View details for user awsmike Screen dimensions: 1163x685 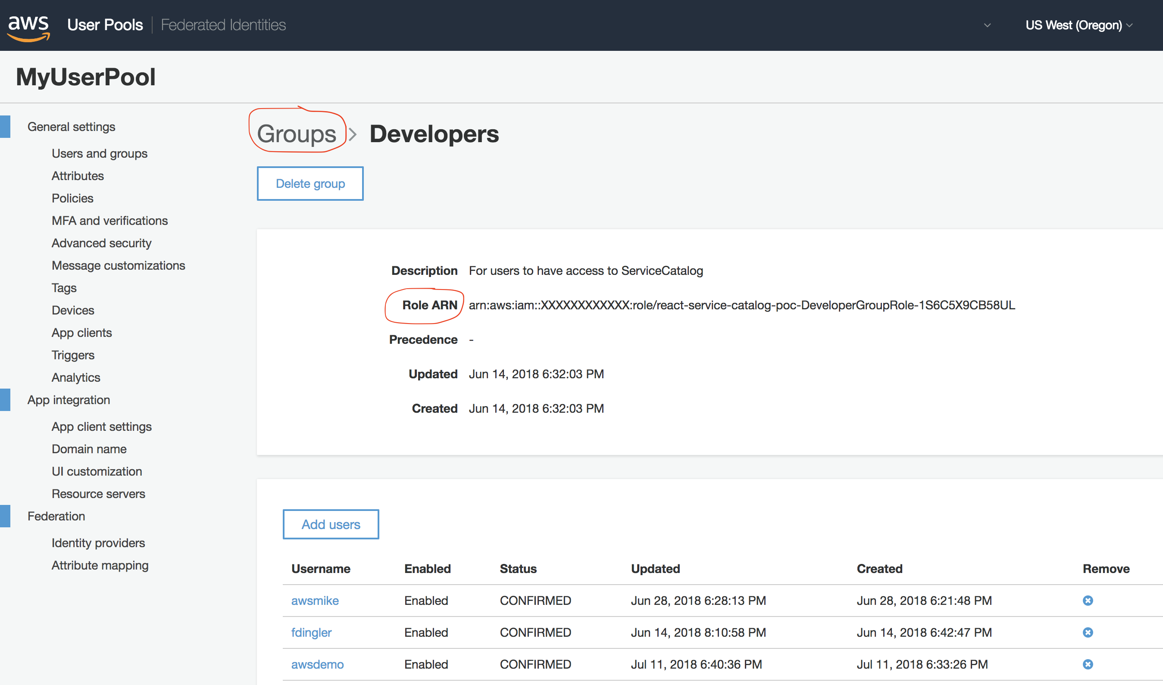[315, 601]
